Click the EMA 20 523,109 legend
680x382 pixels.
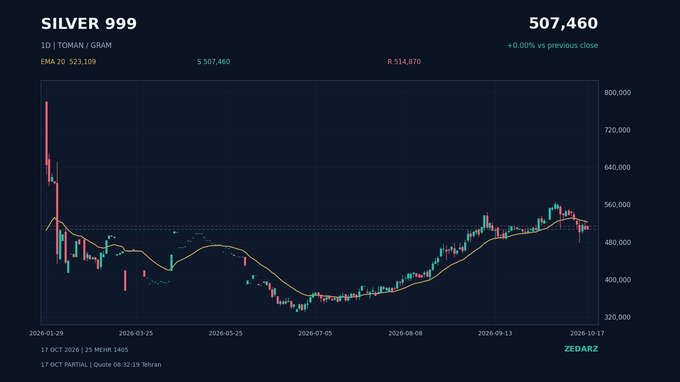click(x=68, y=62)
